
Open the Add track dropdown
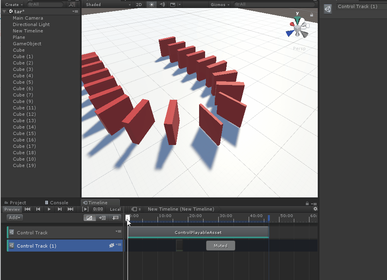(x=14, y=218)
